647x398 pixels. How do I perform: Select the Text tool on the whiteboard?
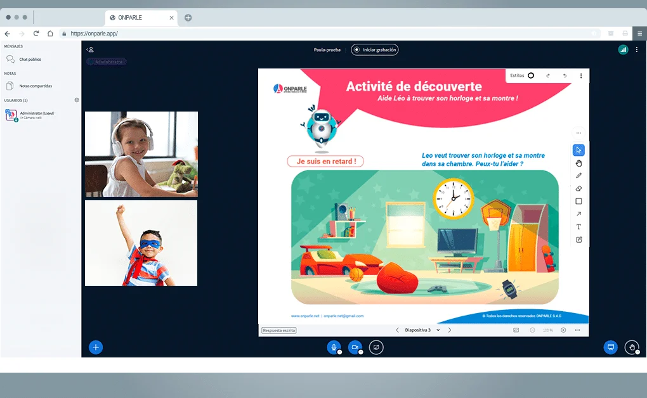pos(578,226)
